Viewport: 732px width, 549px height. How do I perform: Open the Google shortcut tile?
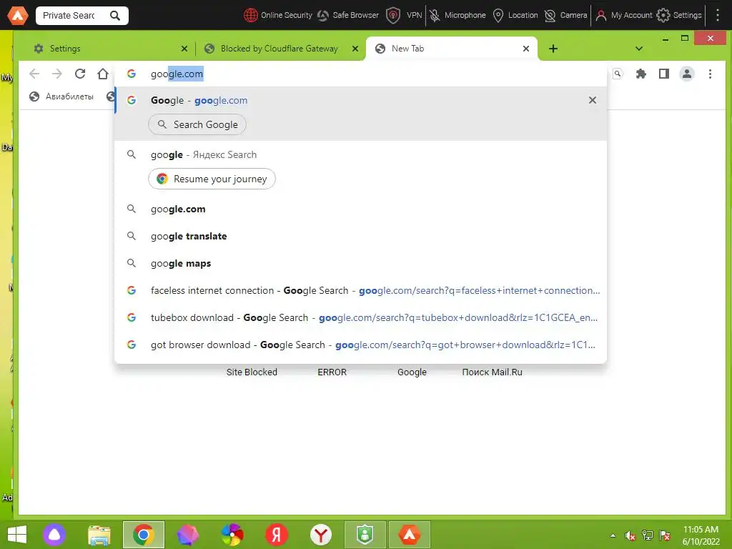(412, 372)
